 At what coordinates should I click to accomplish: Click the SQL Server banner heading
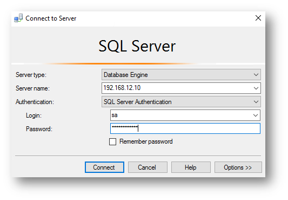[x=137, y=46]
